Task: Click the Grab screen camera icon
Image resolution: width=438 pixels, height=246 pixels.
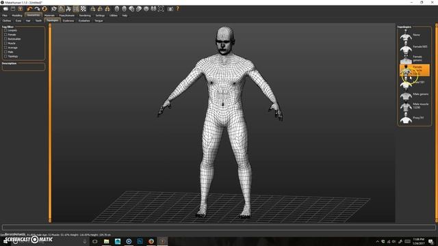Action: coord(170,9)
